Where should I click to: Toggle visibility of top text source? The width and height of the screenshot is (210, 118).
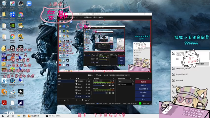(86, 81)
